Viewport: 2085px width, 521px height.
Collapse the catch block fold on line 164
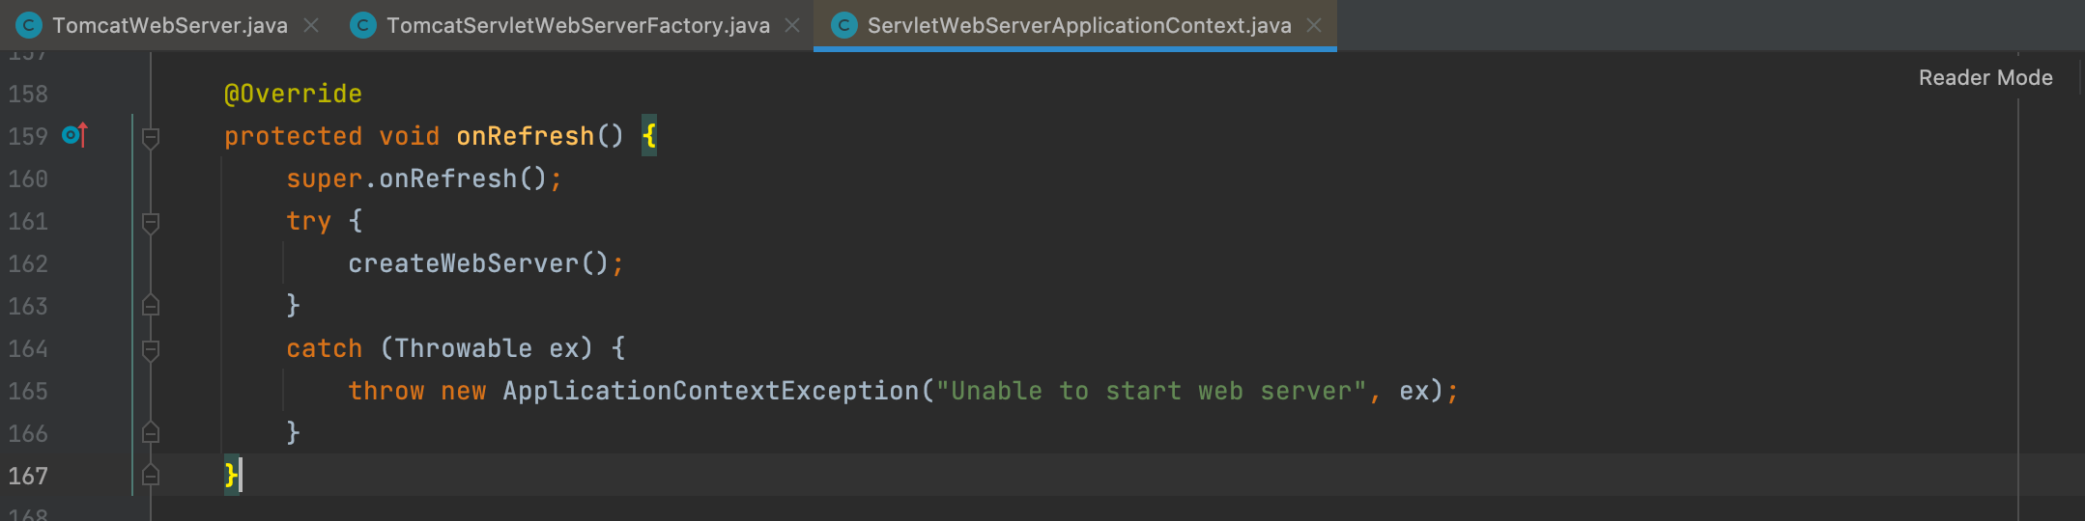(151, 349)
